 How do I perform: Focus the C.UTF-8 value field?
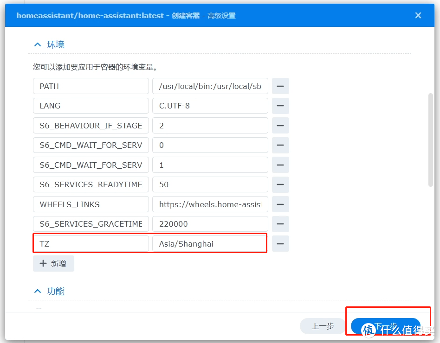pyautogui.click(x=210, y=106)
